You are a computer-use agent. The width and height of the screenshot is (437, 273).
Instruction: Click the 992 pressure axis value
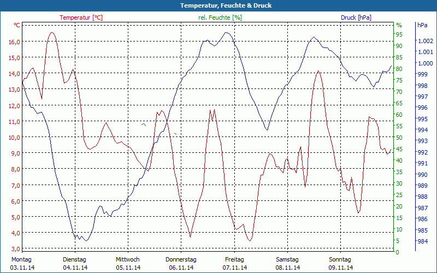[x=422, y=152]
